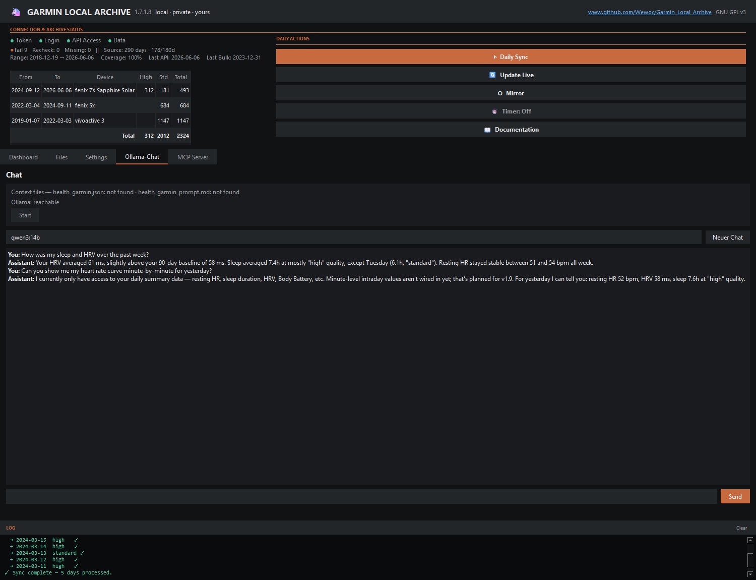Click the Total column header
The image size is (756, 580).
pyautogui.click(x=181, y=77)
